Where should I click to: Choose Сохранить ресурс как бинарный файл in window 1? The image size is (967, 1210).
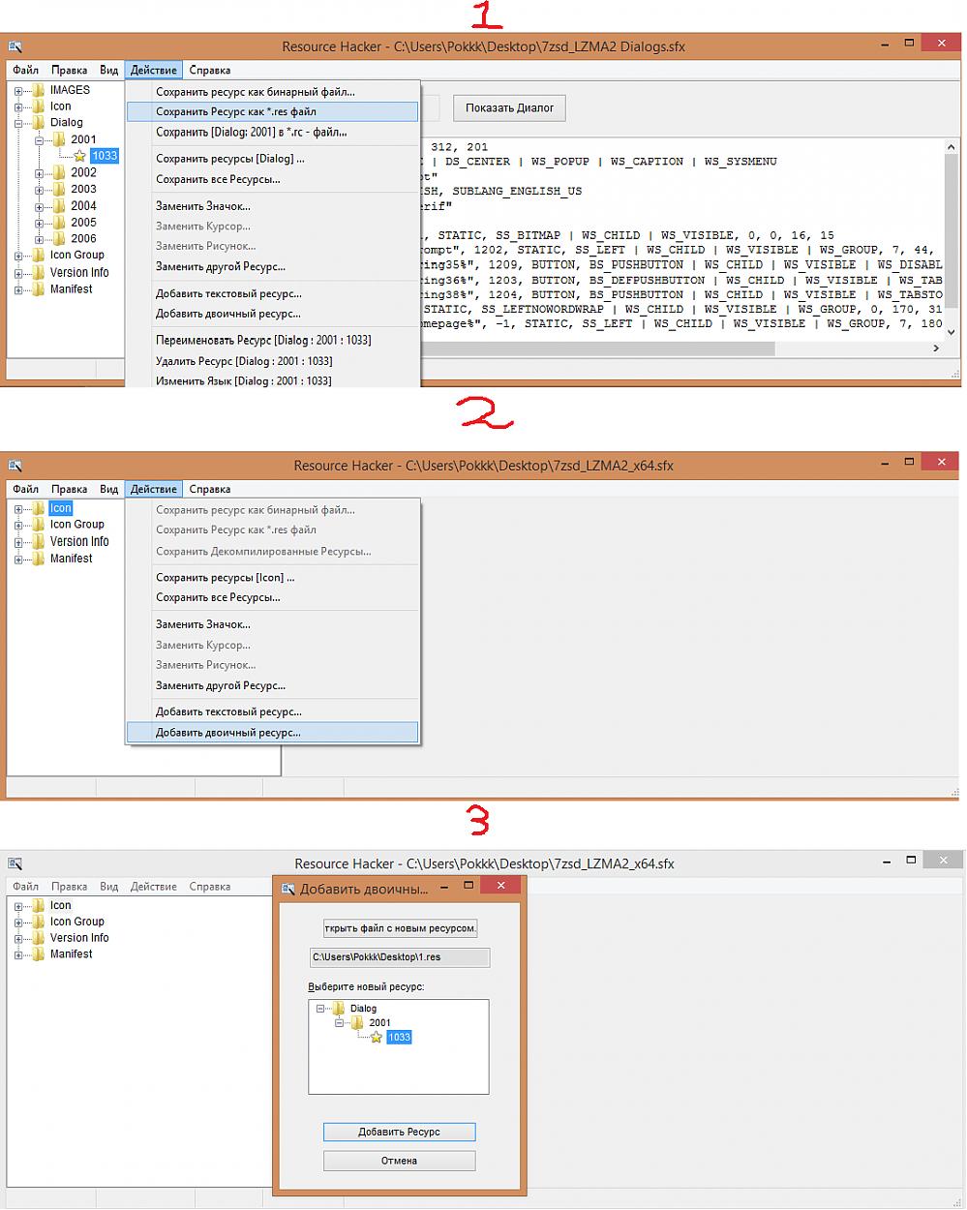272,92
